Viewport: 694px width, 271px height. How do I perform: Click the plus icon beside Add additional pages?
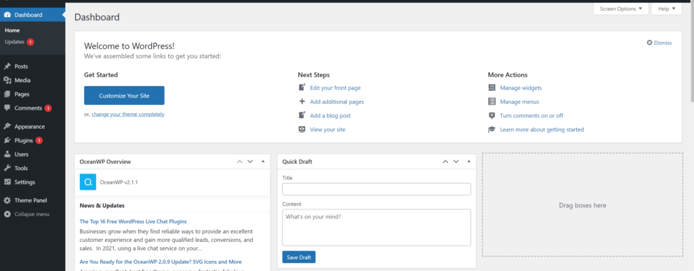302,102
